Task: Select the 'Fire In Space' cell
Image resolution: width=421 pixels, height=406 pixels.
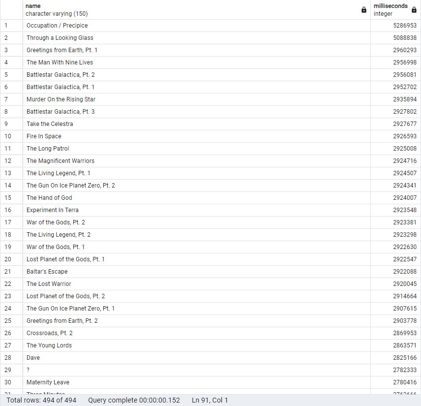Action: pos(197,136)
